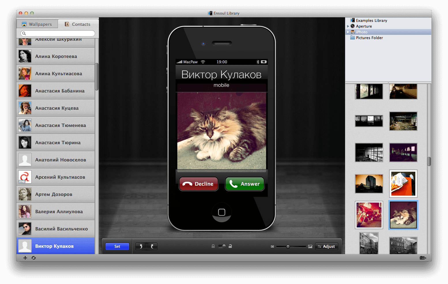Screen dimensions: 448x284
Task: Select Examples Library source
Action: coord(388,20)
